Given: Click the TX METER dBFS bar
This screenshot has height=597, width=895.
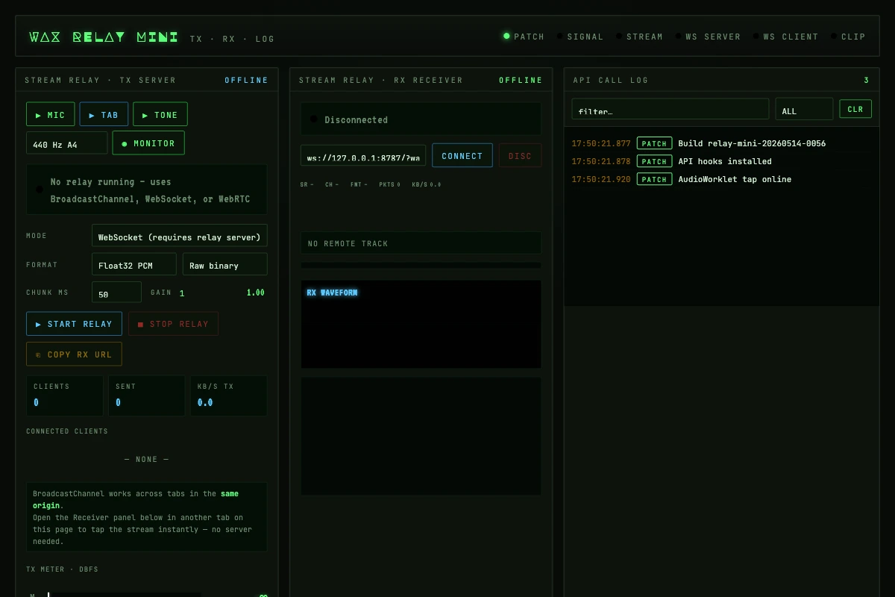Looking at the screenshot, I should point(124,595).
